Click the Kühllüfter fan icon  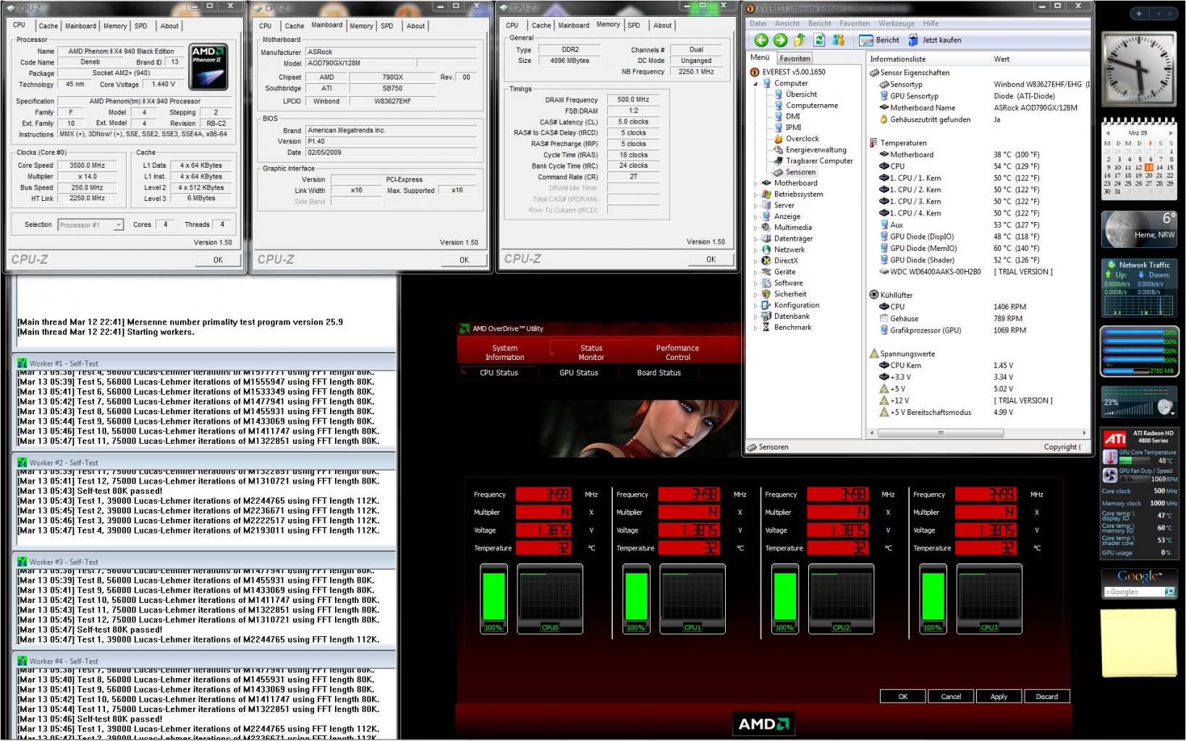[873, 295]
